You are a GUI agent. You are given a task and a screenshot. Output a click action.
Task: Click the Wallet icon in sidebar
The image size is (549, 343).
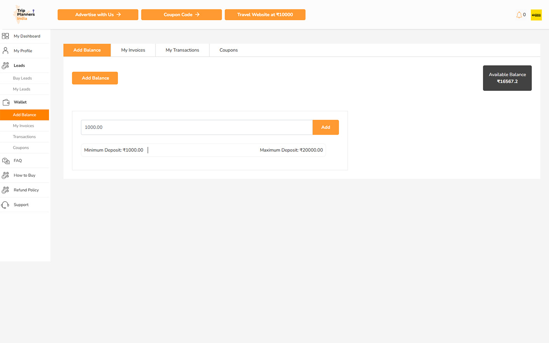pos(6,102)
